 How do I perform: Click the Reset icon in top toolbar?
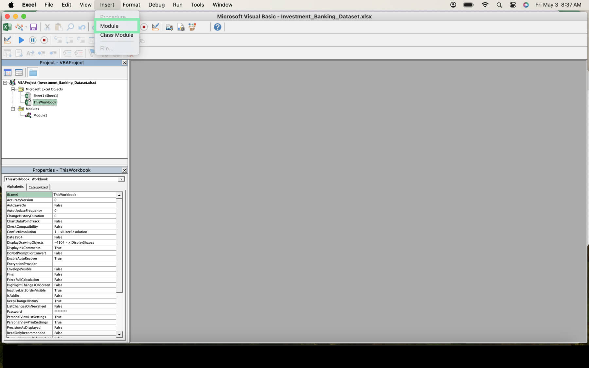click(144, 27)
